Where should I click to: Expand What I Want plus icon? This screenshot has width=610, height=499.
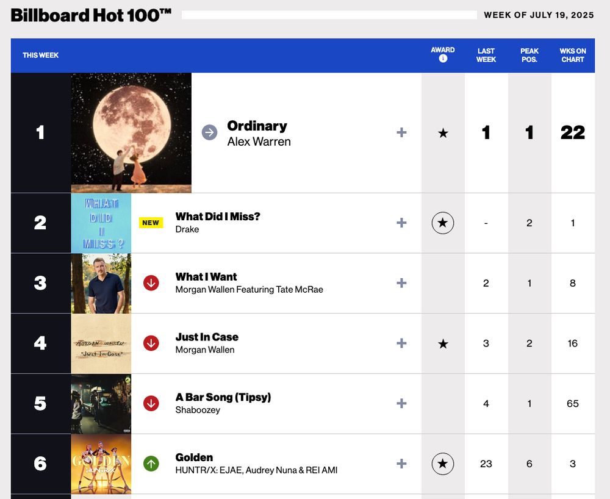pos(401,283)
